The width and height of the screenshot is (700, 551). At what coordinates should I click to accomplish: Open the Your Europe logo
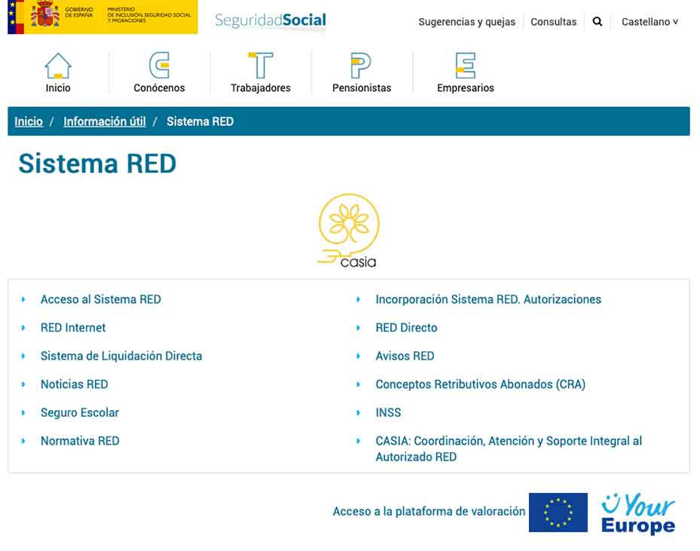638,513
